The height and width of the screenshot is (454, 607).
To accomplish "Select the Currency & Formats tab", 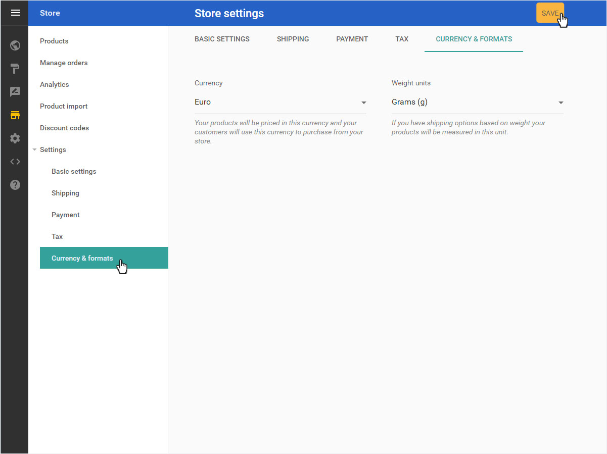I will pos(474,39).
